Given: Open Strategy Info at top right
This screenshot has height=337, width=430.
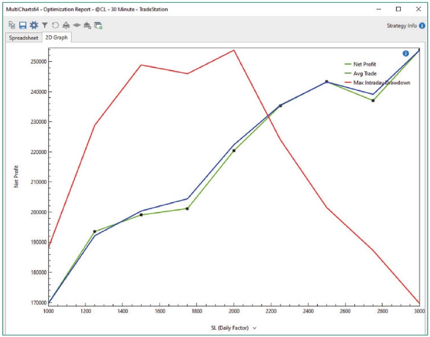Looking at the screenshot, I should (x=406, y=26).
